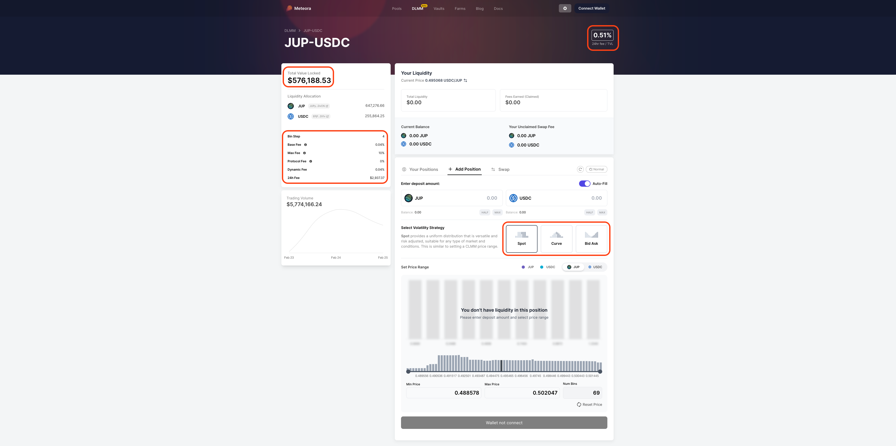This screenshot has width=896, height=446.
Task: Open DLMM in the top navigation
Action: (417, 9)
